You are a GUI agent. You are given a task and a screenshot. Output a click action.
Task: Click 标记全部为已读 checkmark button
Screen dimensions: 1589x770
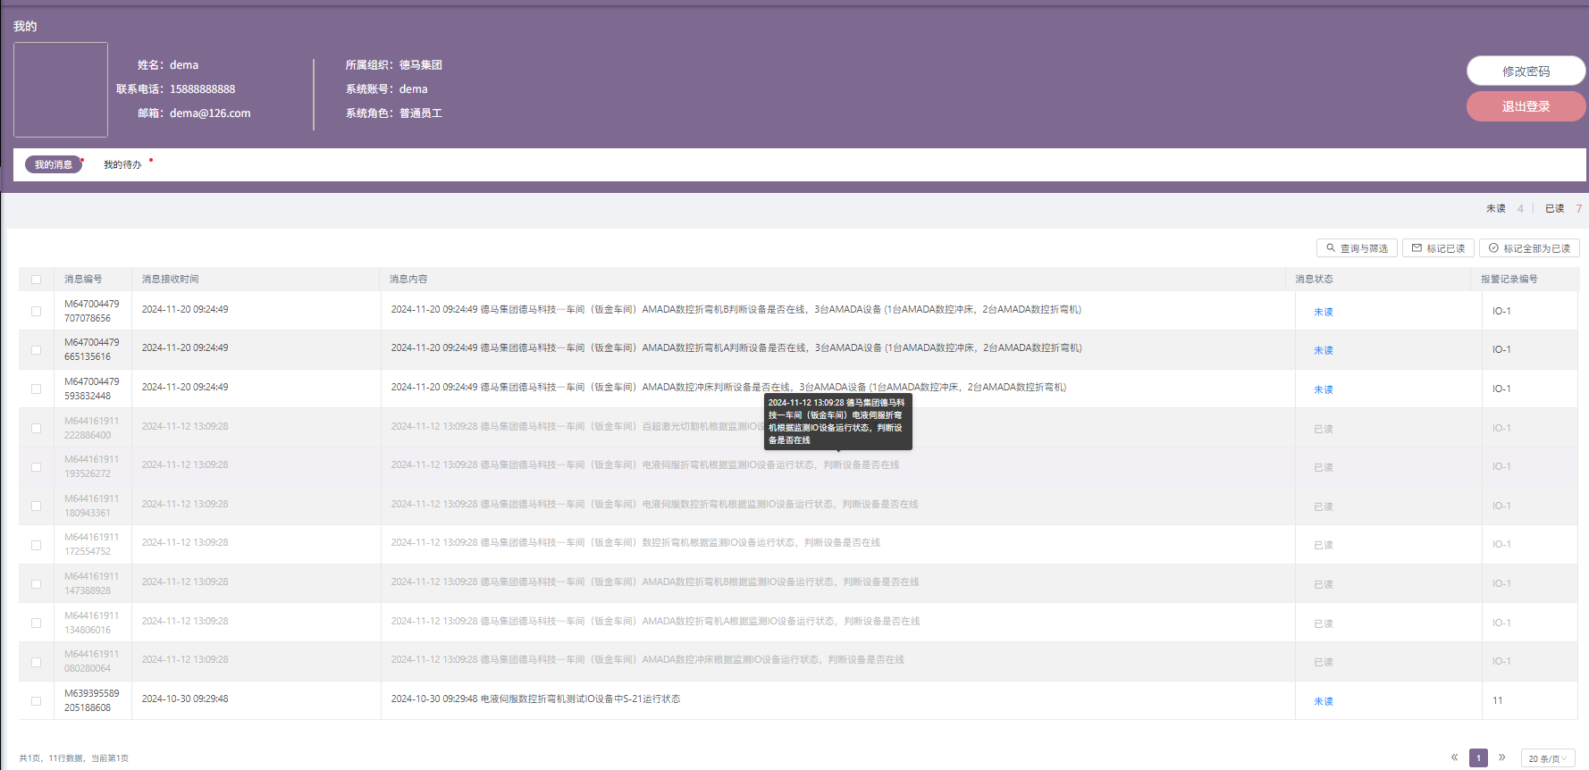click(1529, 248)
